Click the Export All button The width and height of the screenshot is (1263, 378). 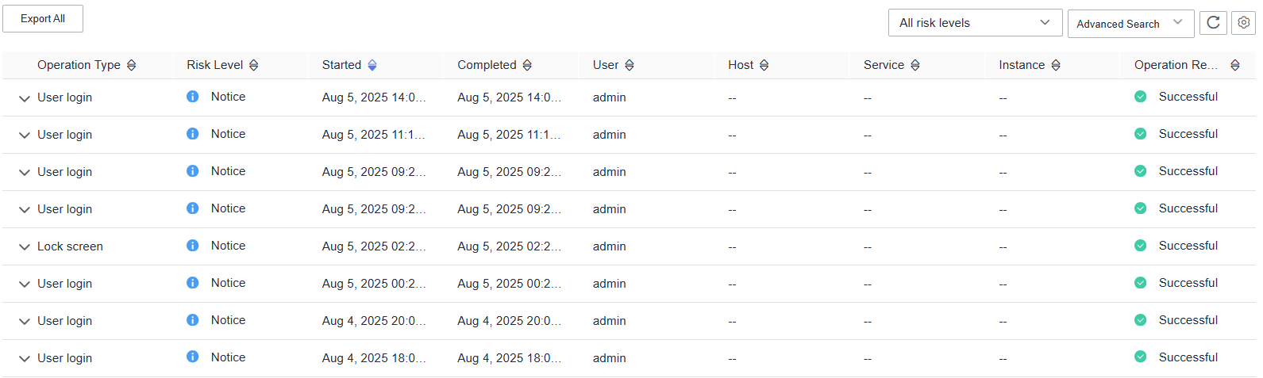[43, 18]
